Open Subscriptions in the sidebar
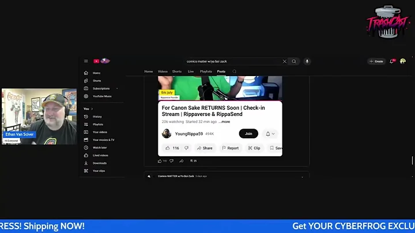Image resolution: width=415 pixels, height=233 pixels. pyautogui.click(x=101, y=88)
